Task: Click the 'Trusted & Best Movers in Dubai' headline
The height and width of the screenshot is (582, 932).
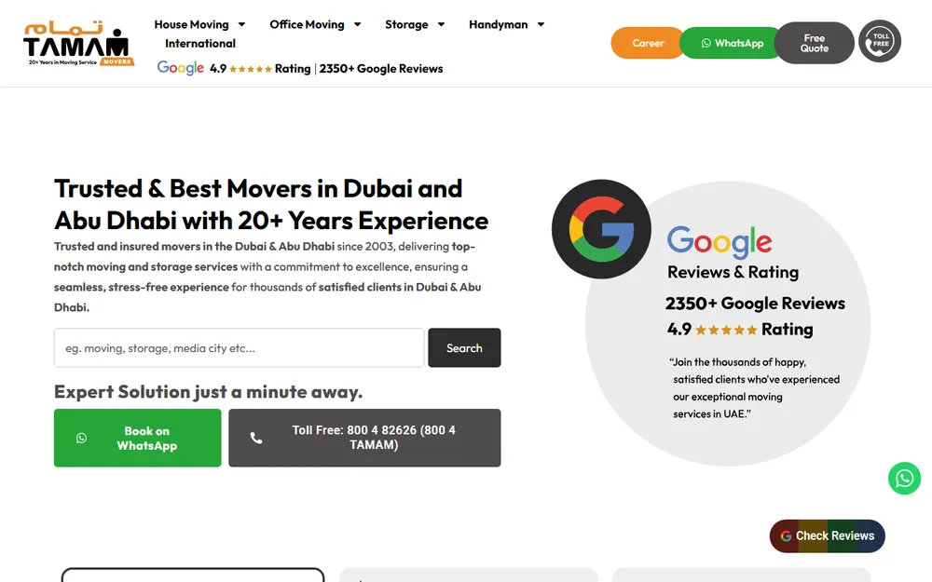Action: point(271,204)
